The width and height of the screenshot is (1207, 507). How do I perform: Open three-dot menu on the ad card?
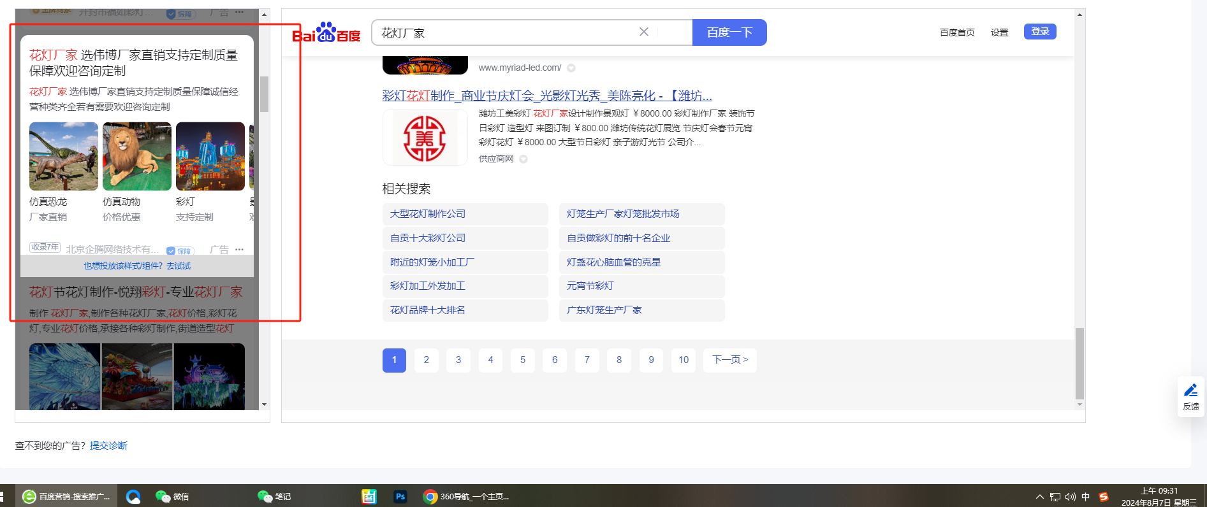pyautogui.click(x=239, y=250)
